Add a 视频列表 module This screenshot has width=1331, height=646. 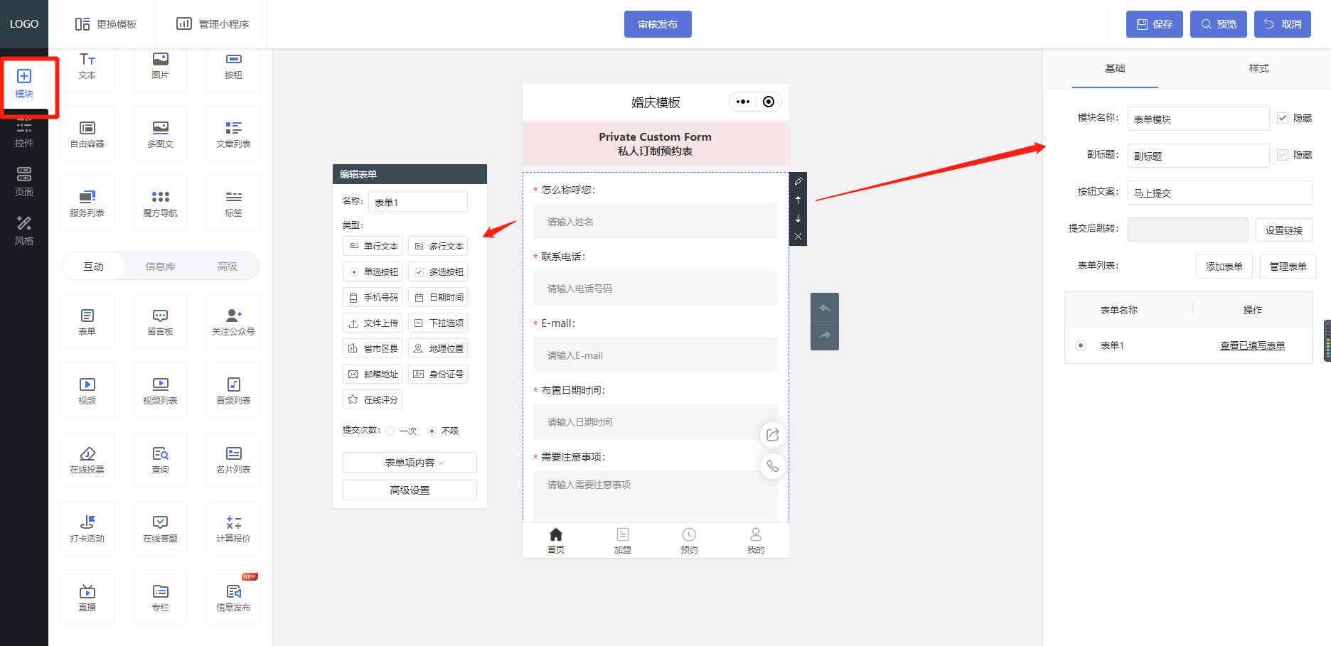pos(161,390)
